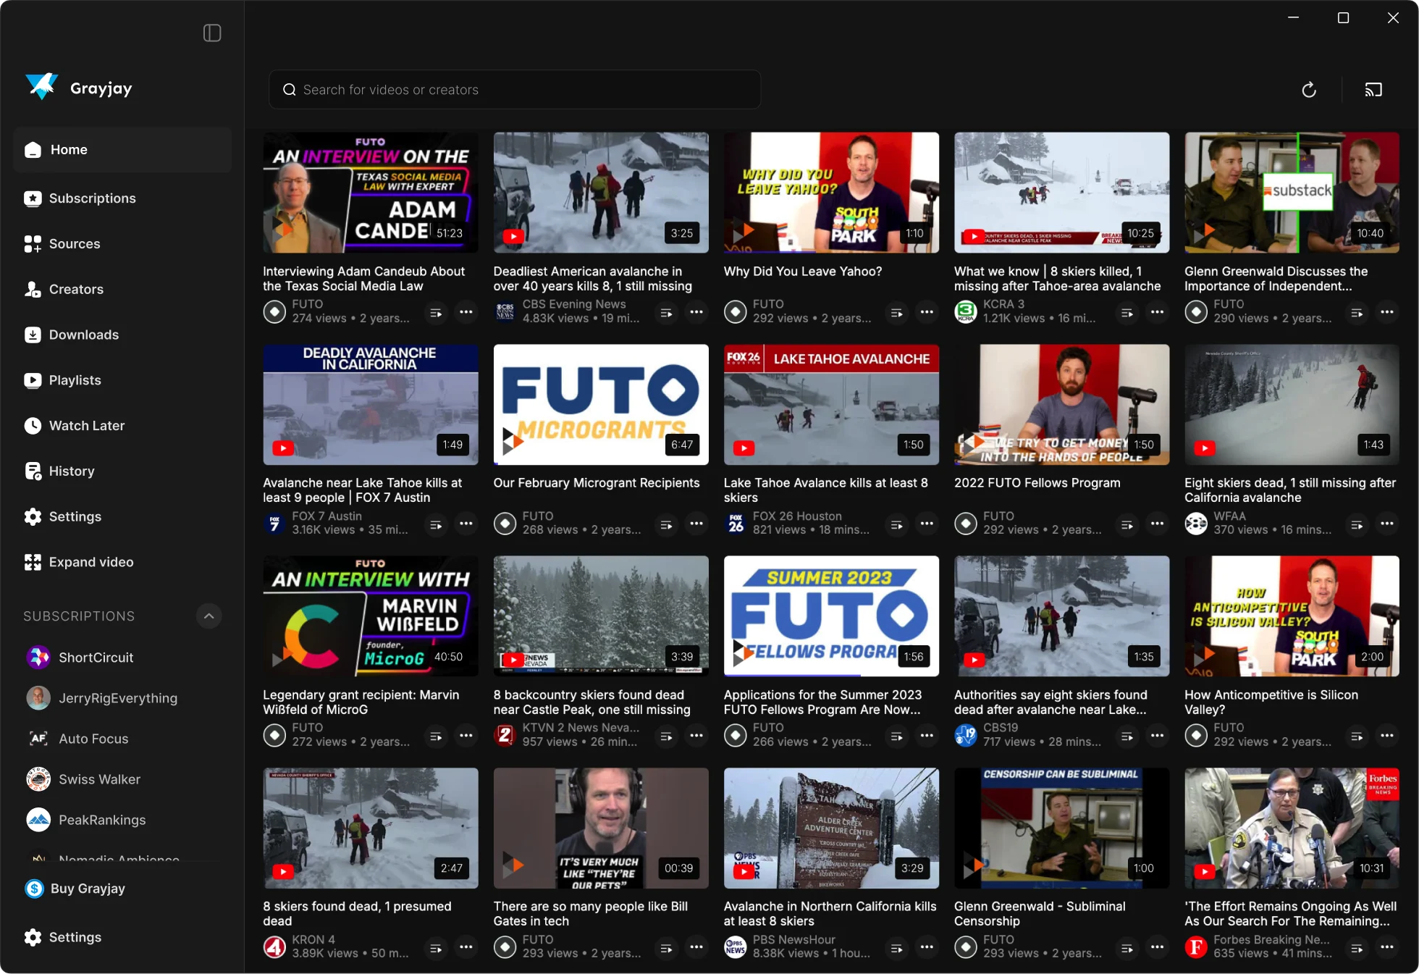Open the Playlists menu item

(75, 380)
